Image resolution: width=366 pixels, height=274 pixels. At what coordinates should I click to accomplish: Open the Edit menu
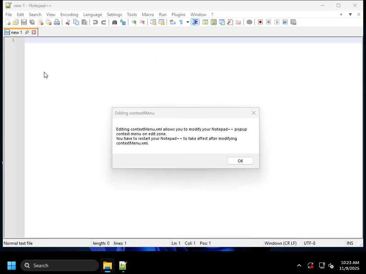tap(20, 14)
